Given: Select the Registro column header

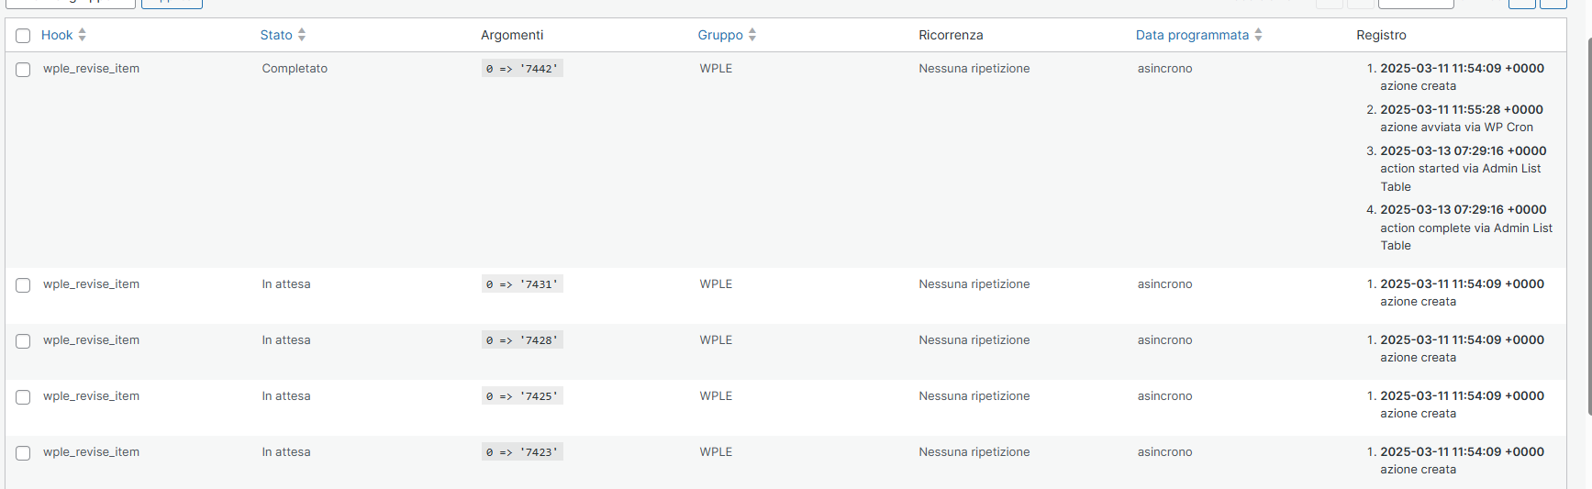Looking at the screenshot, I should coord(1381,35).
